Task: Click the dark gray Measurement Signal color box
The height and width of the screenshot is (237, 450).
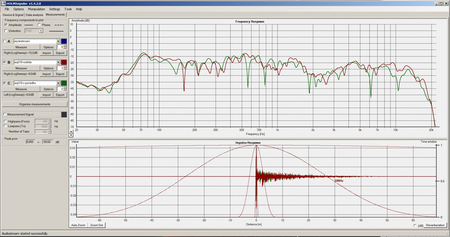Action: pos(64,114)
